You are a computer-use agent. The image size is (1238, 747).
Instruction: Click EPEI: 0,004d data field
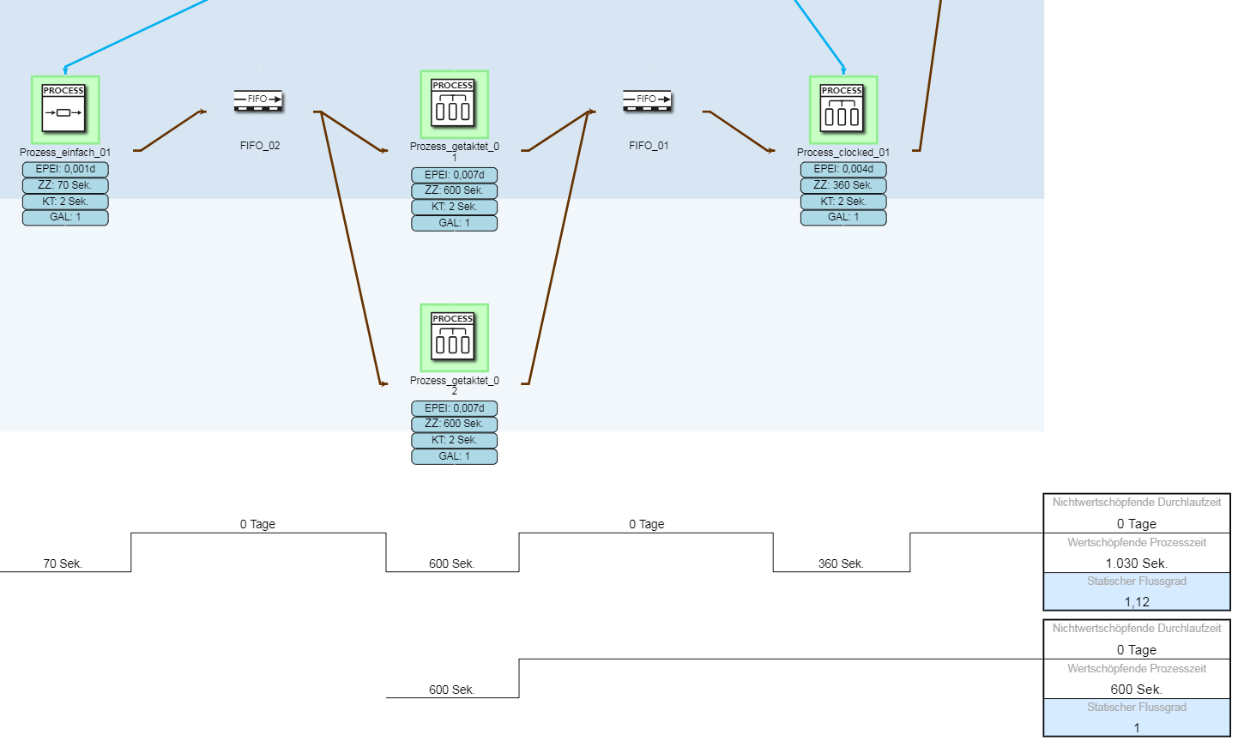[x=842, y=169]
